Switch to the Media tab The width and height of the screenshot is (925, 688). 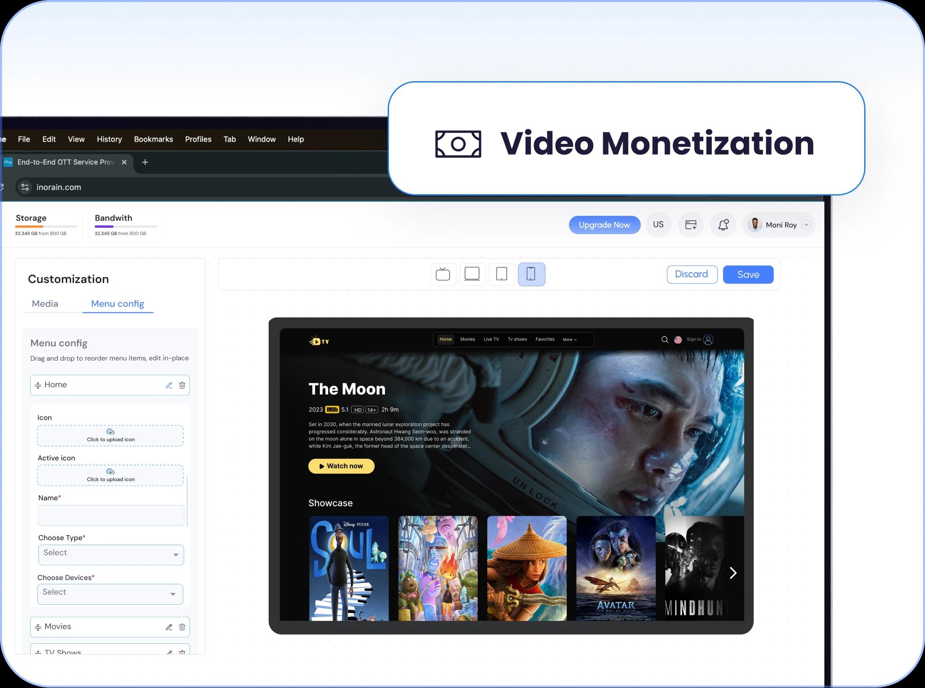pos(45,304)
